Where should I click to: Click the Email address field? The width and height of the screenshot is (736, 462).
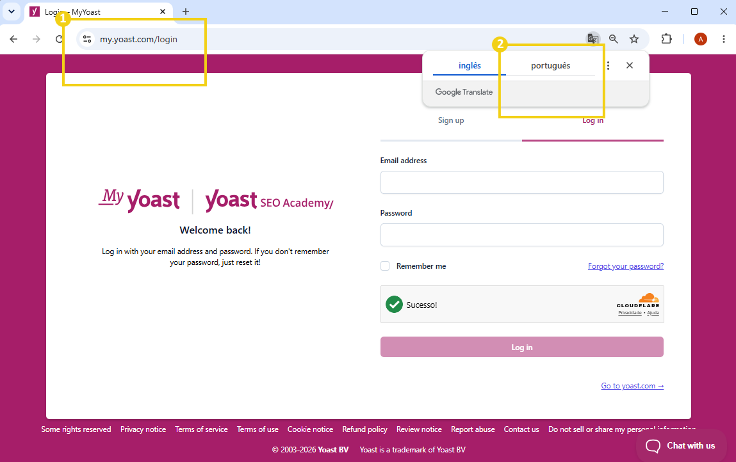pyautogui.click(x=521, y=182)
